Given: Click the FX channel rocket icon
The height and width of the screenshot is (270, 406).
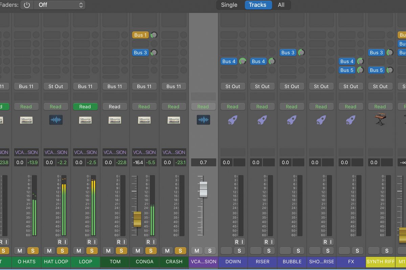Looking at the screenshot, I should coord(351,120).
